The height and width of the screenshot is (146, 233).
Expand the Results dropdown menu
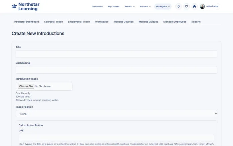[129, 6]
